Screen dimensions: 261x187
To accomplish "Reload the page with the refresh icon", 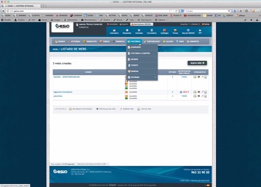I will 177,11.
